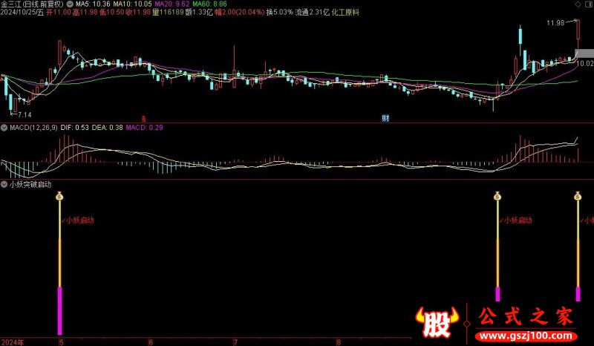Click the change 幅2.00(20.04%)

point(239,12)
